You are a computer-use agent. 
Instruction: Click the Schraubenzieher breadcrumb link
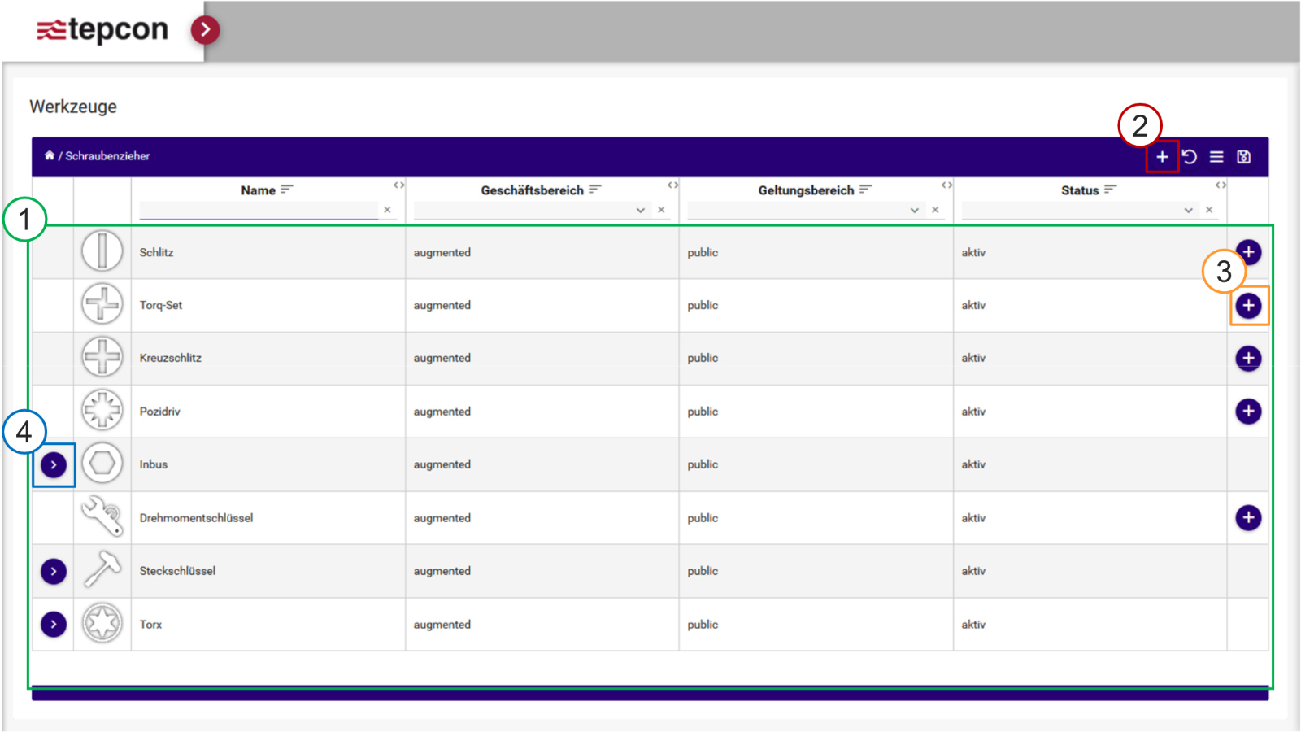[107, 156]
